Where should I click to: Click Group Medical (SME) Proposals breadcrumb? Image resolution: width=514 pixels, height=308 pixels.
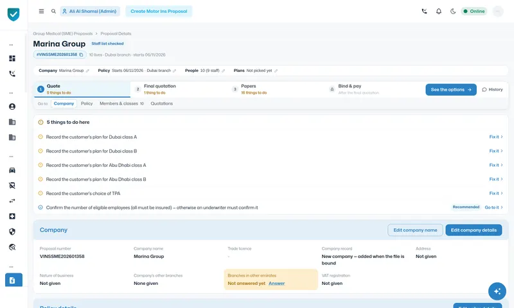click(x=63, y=34)
